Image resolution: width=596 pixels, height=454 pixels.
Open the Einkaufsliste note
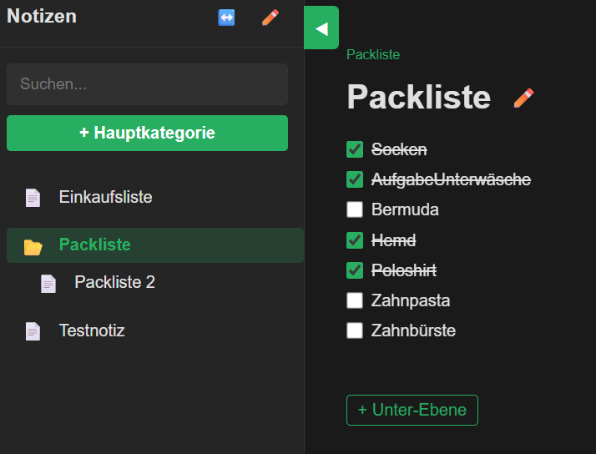pos(105,198)
